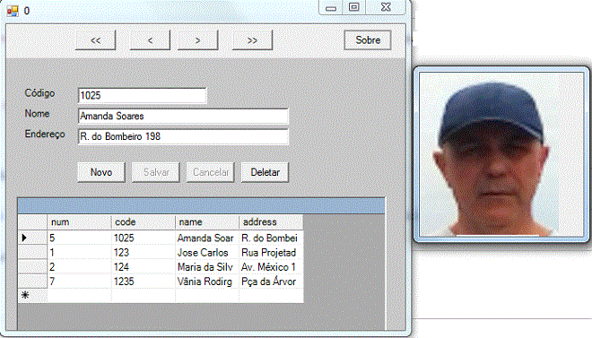This screenshot has width=592, height=338.
Task: Delete current record with Deletar
Action: click(265, 172)
